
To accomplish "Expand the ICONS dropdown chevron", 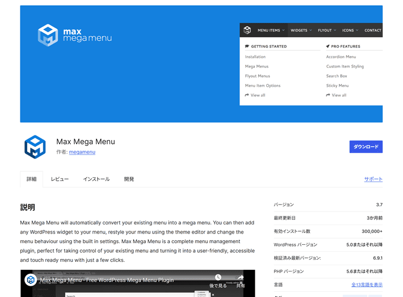I will [357, 30].
